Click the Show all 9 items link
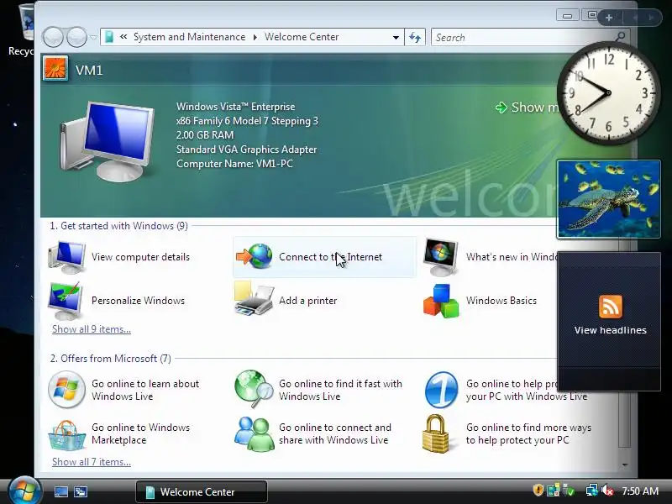 click(92, 329)
